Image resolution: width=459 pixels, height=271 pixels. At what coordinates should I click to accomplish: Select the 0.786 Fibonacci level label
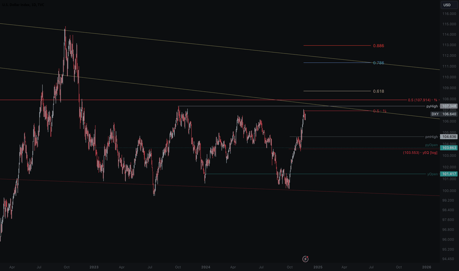point(378,63)
